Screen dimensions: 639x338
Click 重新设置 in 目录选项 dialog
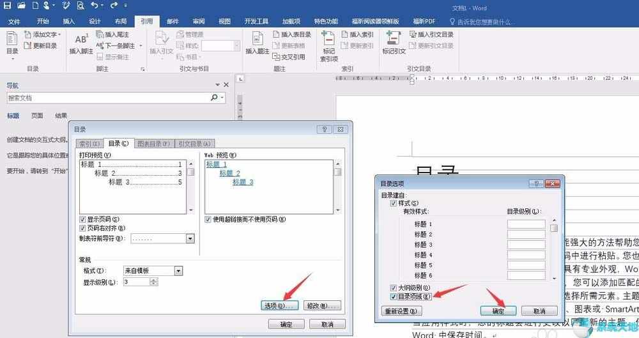(x=402, y=311)
